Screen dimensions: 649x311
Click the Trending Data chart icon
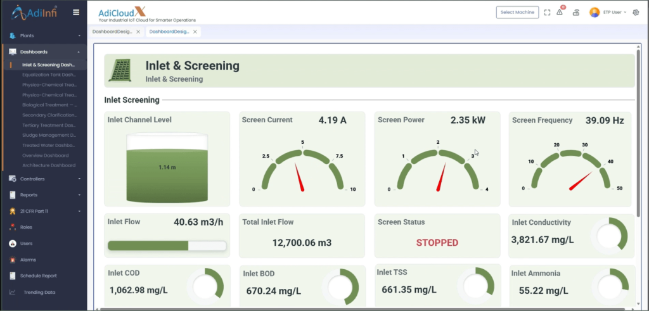[x=13, y=292]
